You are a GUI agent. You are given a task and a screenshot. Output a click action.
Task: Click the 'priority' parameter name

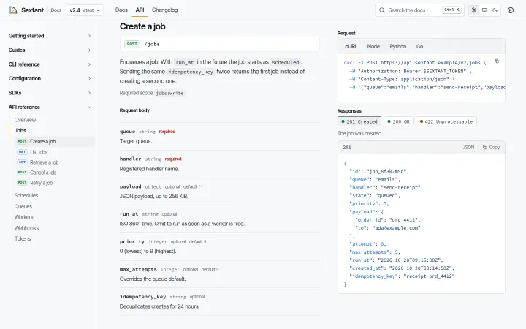coord(132,241)
